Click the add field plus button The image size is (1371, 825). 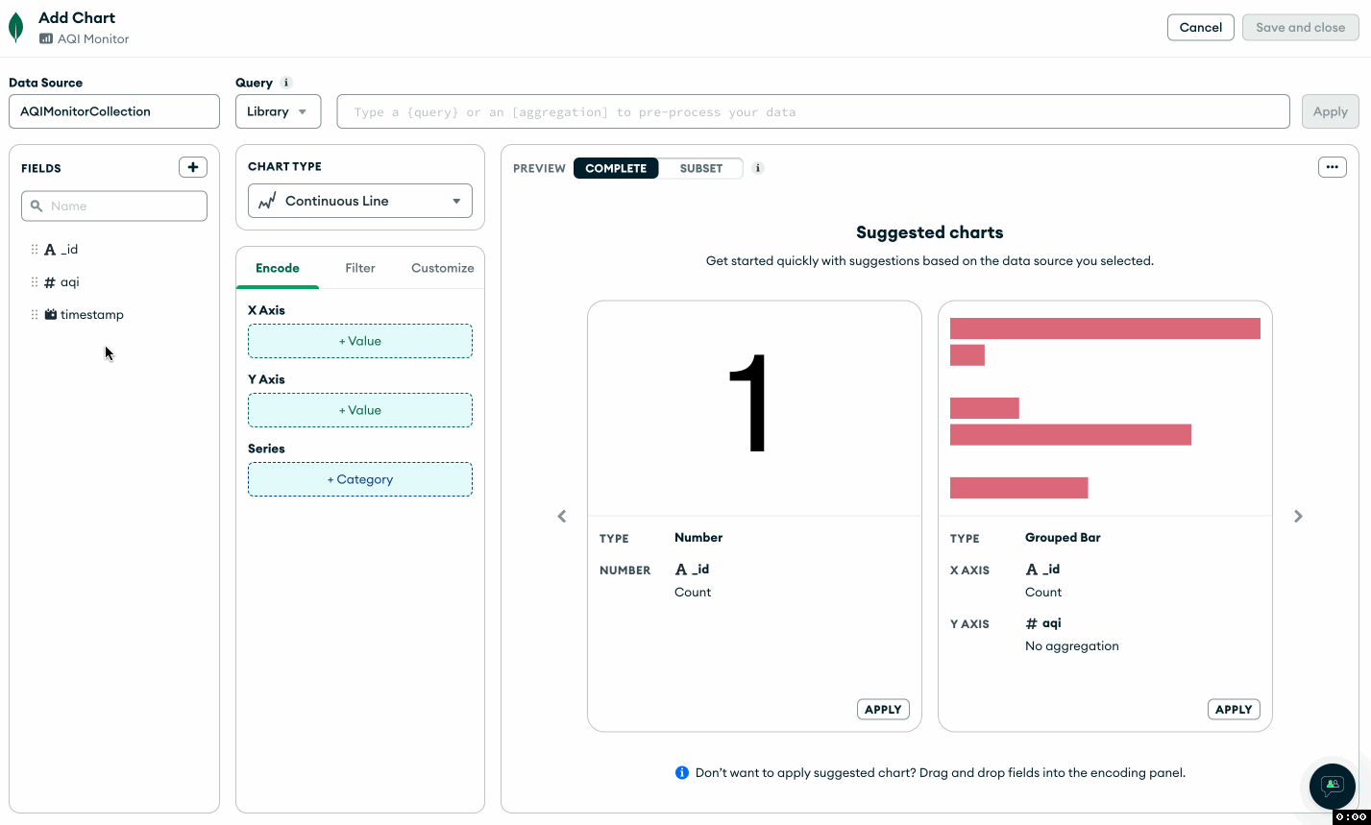(193, 167)
